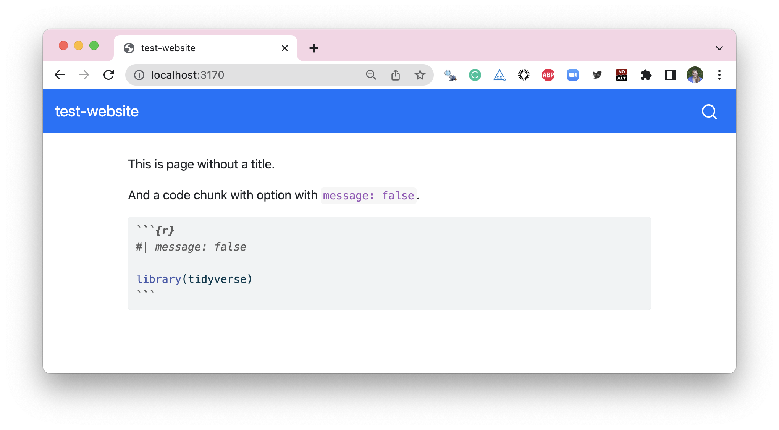Image resolution: width=779 pixels, height=430 pixels.
Task: Expand the tab search chevron
Action: (x=719, y=48)
